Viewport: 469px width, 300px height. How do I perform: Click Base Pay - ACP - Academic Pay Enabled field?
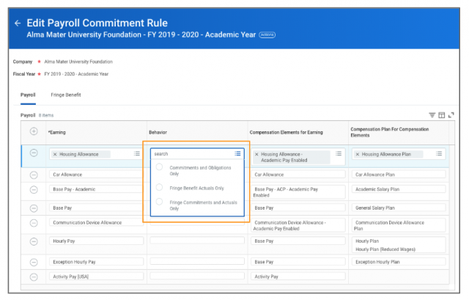point(298,192)
